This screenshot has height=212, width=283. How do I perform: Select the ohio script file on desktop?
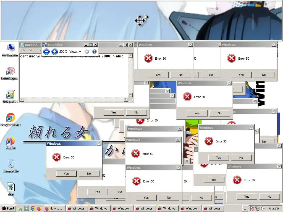tap(11, 189)
